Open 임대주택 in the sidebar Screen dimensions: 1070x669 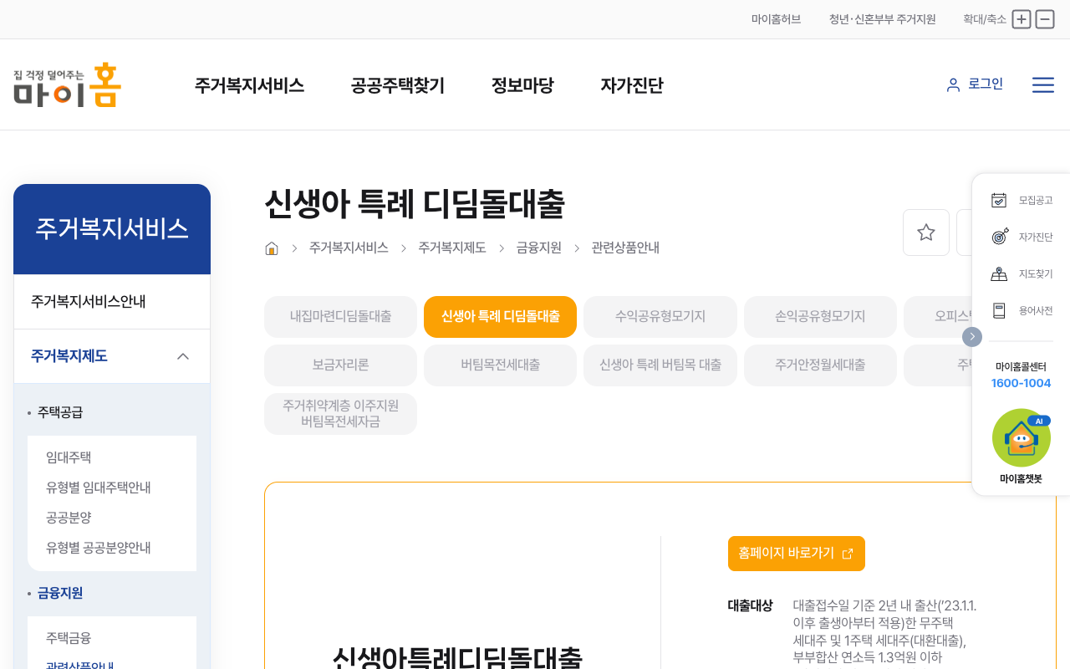[x=69, y=457]
